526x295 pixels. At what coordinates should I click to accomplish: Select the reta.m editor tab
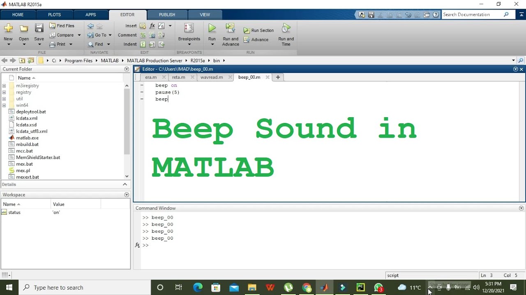[179, 77]
